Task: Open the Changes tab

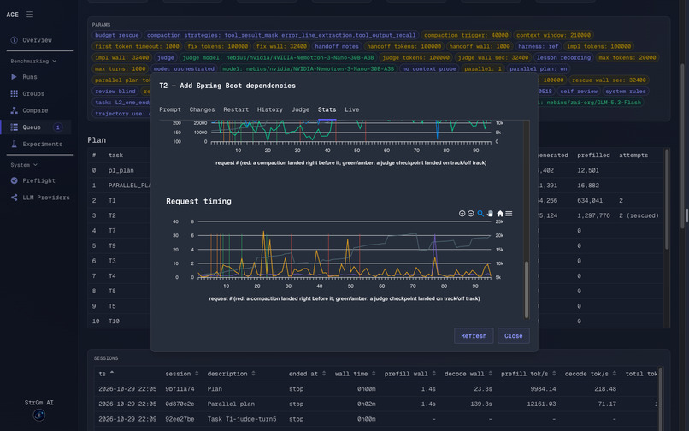Action: [202, 109]
